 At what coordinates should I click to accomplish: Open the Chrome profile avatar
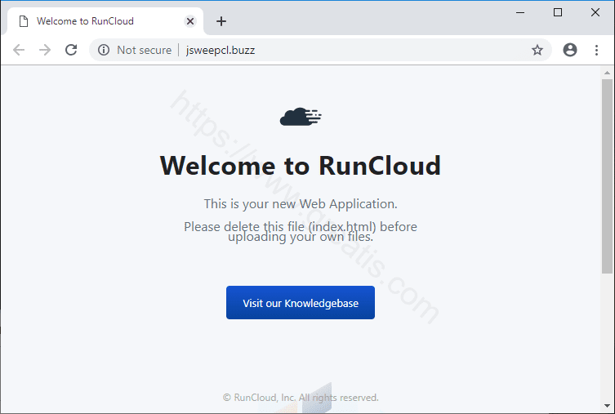point(570,50)
